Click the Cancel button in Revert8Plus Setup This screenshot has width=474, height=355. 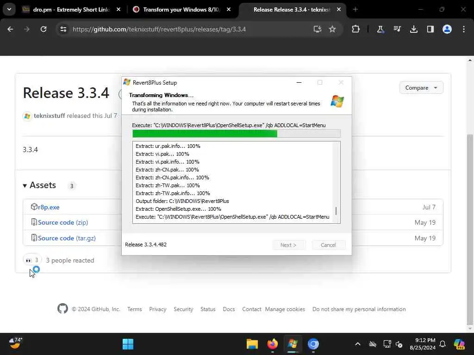[328, 245]
